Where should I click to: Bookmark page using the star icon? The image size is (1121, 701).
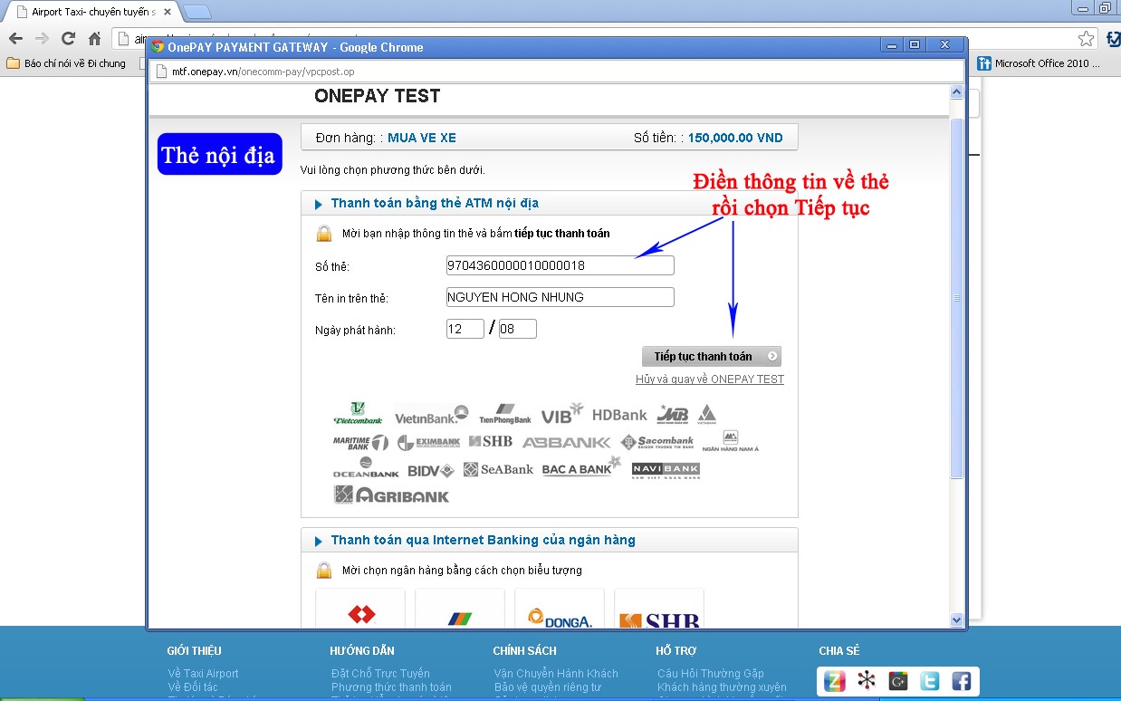1086,38
